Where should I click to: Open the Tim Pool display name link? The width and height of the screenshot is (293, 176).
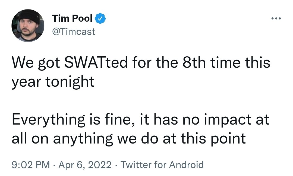[72, 18]
